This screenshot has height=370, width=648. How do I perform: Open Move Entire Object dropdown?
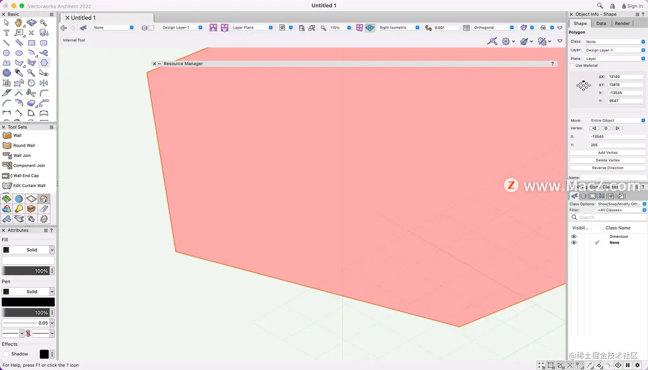(x=617, y=120)
